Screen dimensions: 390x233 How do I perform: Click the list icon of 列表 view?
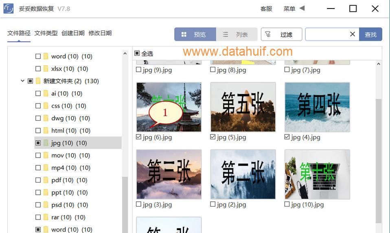tap(226, 34)
